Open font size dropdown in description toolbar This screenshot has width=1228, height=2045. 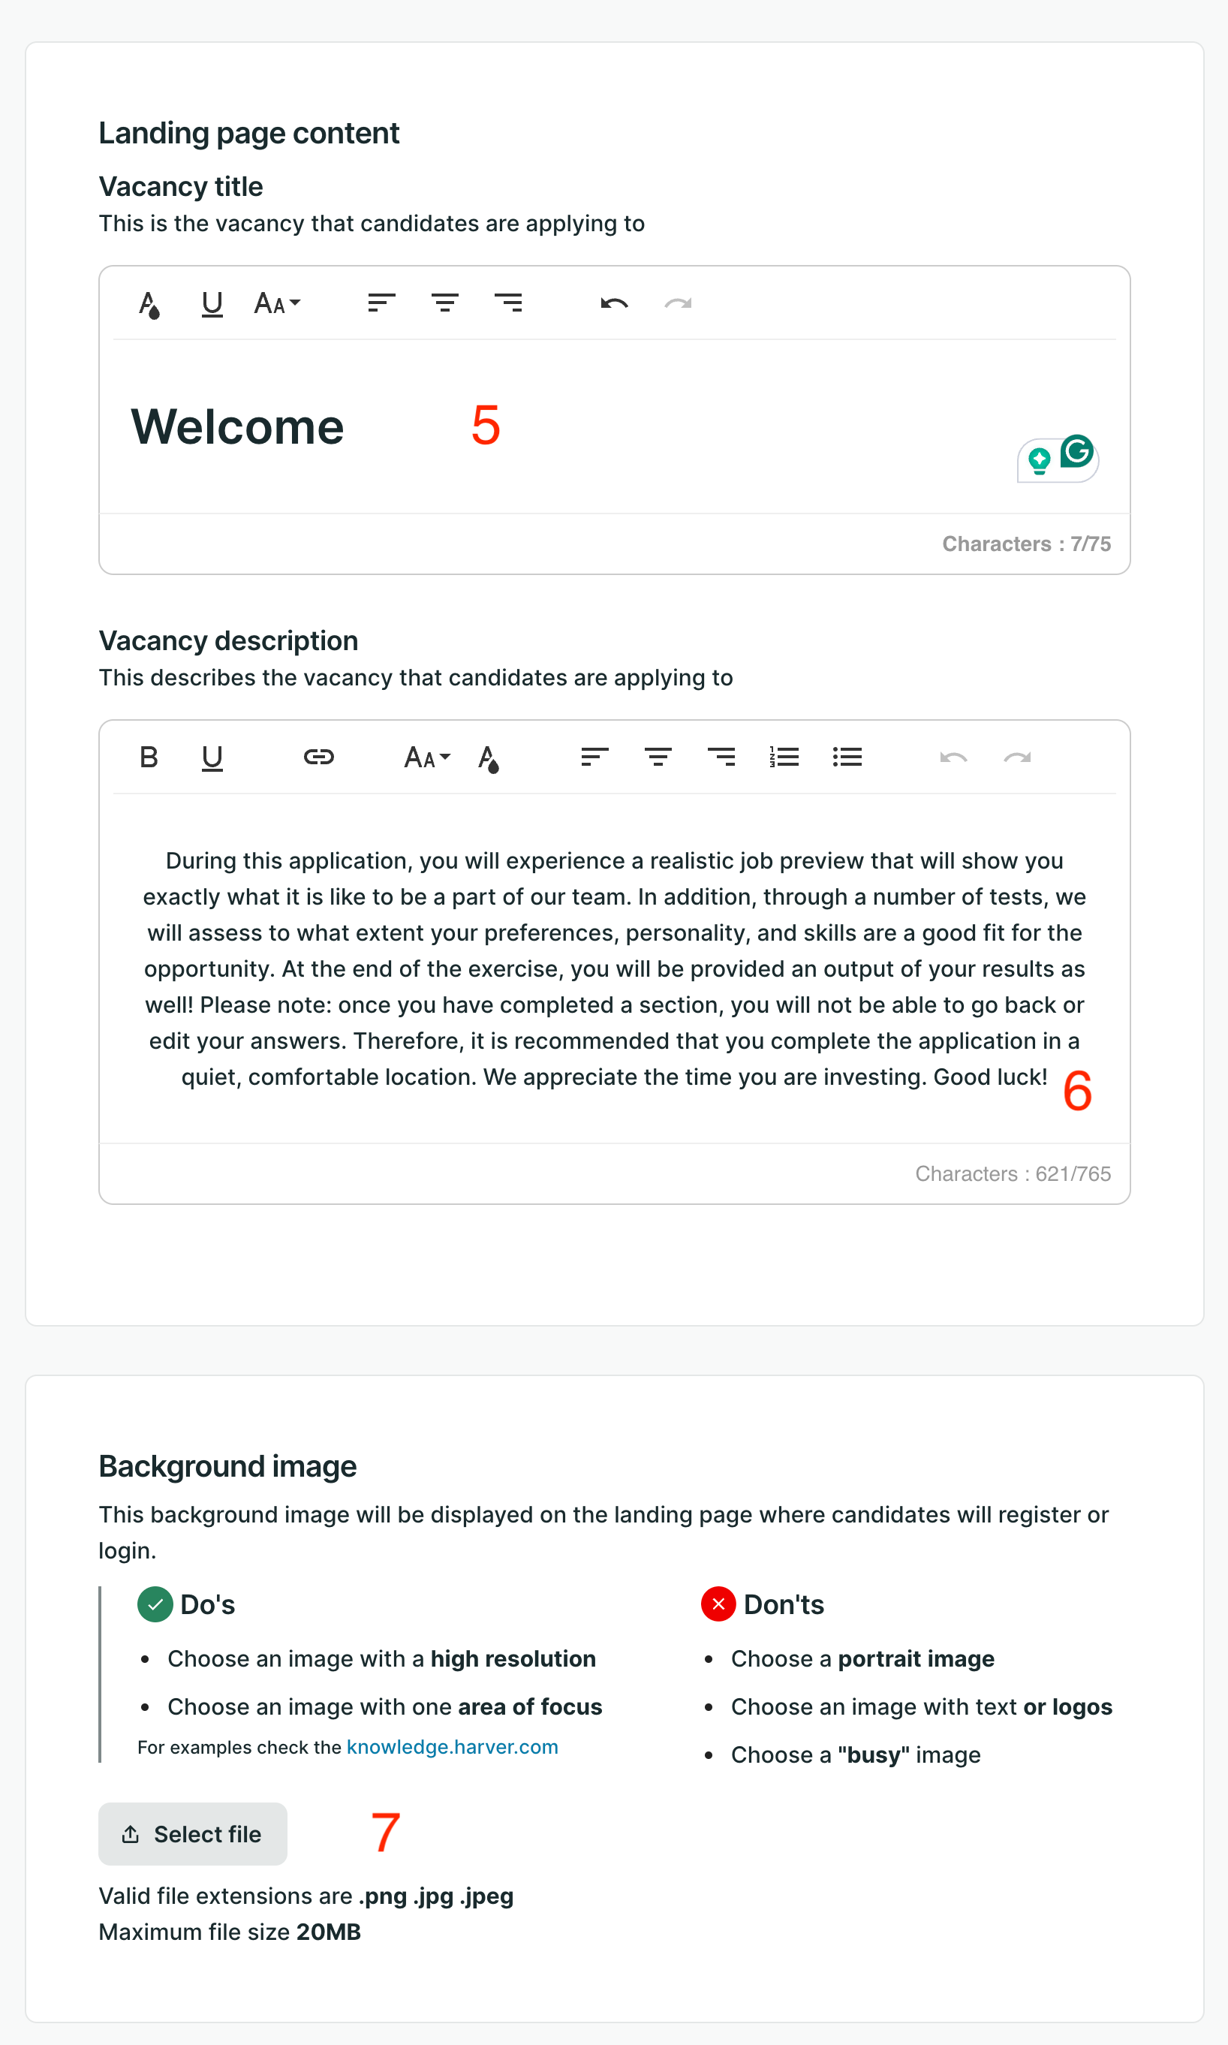(427, 757)
